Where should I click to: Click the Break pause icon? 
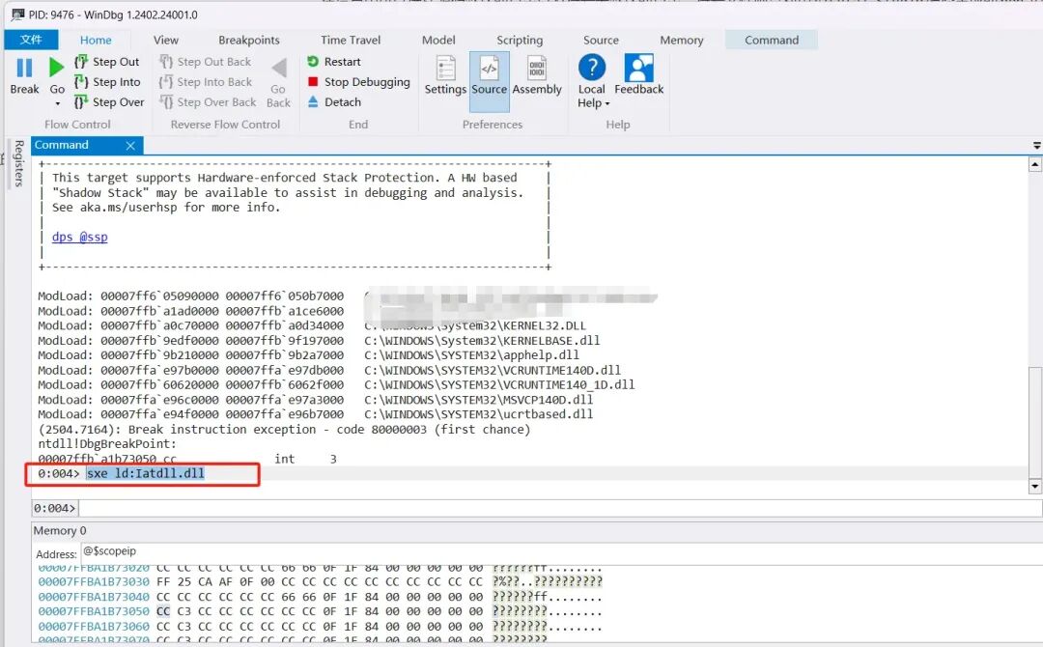tap(24, 69)
